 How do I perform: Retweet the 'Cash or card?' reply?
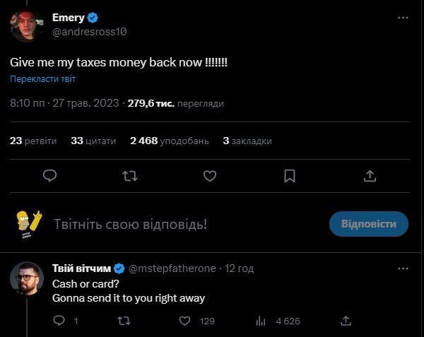click(123, 321)
